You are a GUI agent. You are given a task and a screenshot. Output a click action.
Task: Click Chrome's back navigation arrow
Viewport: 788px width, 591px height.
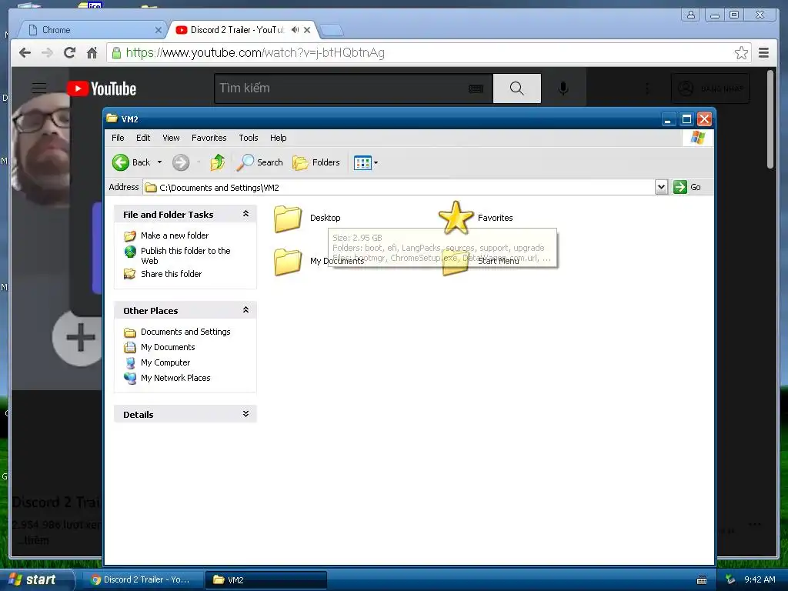tap(25, 53)
